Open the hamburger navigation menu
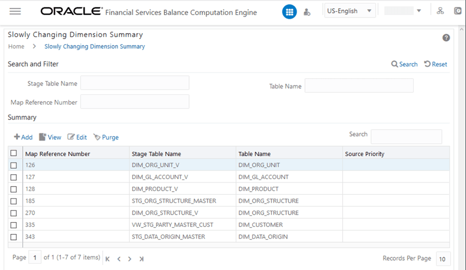The width and height of the screenshot is (466, 270). (x=15, y=11)
